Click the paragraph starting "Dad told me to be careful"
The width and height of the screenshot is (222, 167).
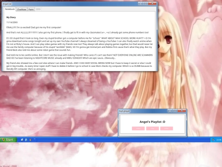79,56
